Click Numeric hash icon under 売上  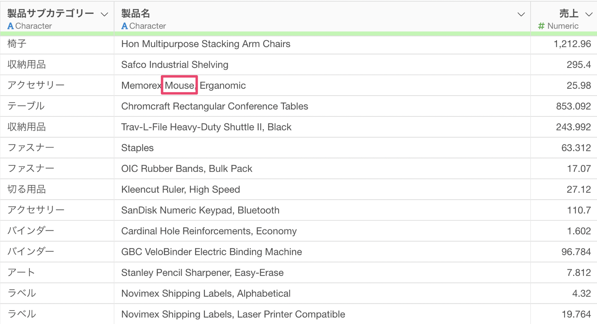541,26
